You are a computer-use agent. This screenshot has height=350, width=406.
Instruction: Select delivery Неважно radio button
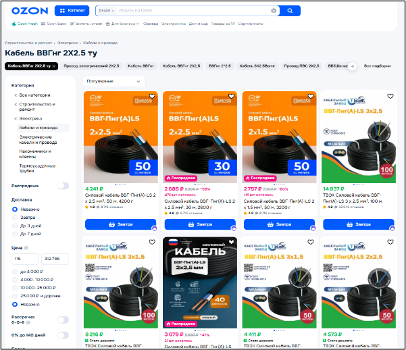[x=15, y=209]
